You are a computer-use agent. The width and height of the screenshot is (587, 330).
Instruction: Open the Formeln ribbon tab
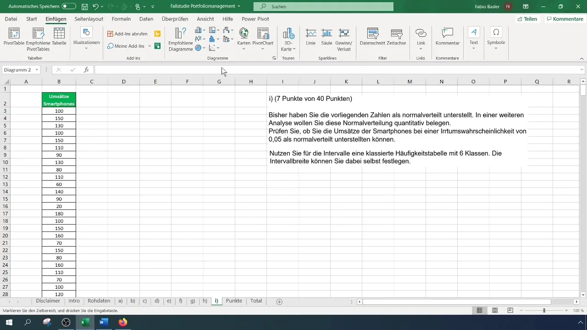(121, 19)
